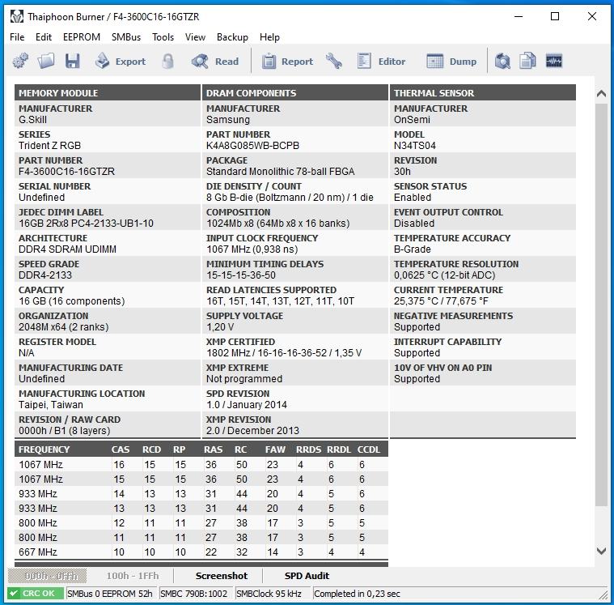The height and width of the screenshot is (605, 614).
Task: Open the Tools menu
Action: (163, 37)
